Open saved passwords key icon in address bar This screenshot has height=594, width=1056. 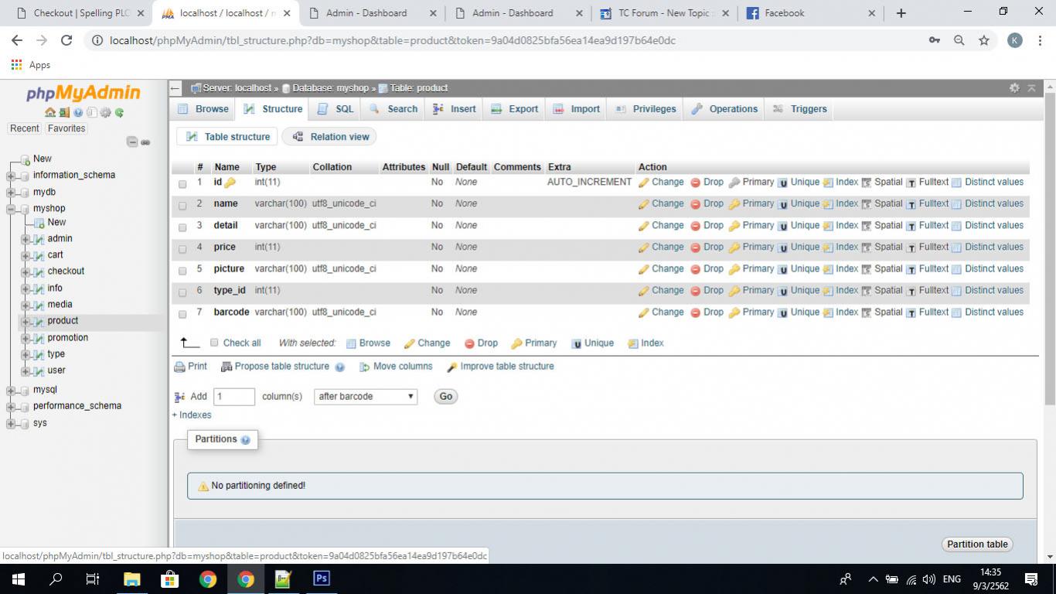click(934, 40)
